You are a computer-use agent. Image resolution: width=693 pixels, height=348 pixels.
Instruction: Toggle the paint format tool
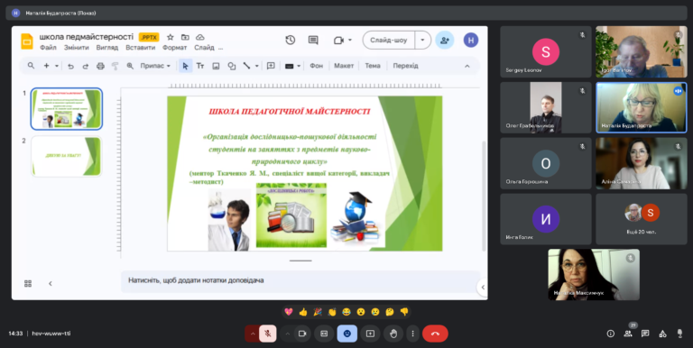click(x=115, y=66)
